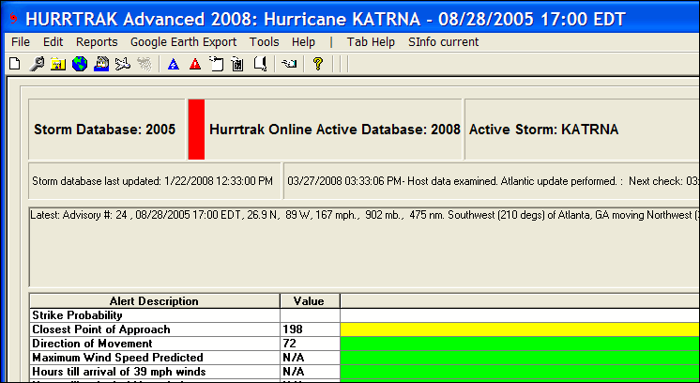Click the yellow Closest Point of Approach bar
Viewport: 700px width, 383px height.
pos(519,329)
